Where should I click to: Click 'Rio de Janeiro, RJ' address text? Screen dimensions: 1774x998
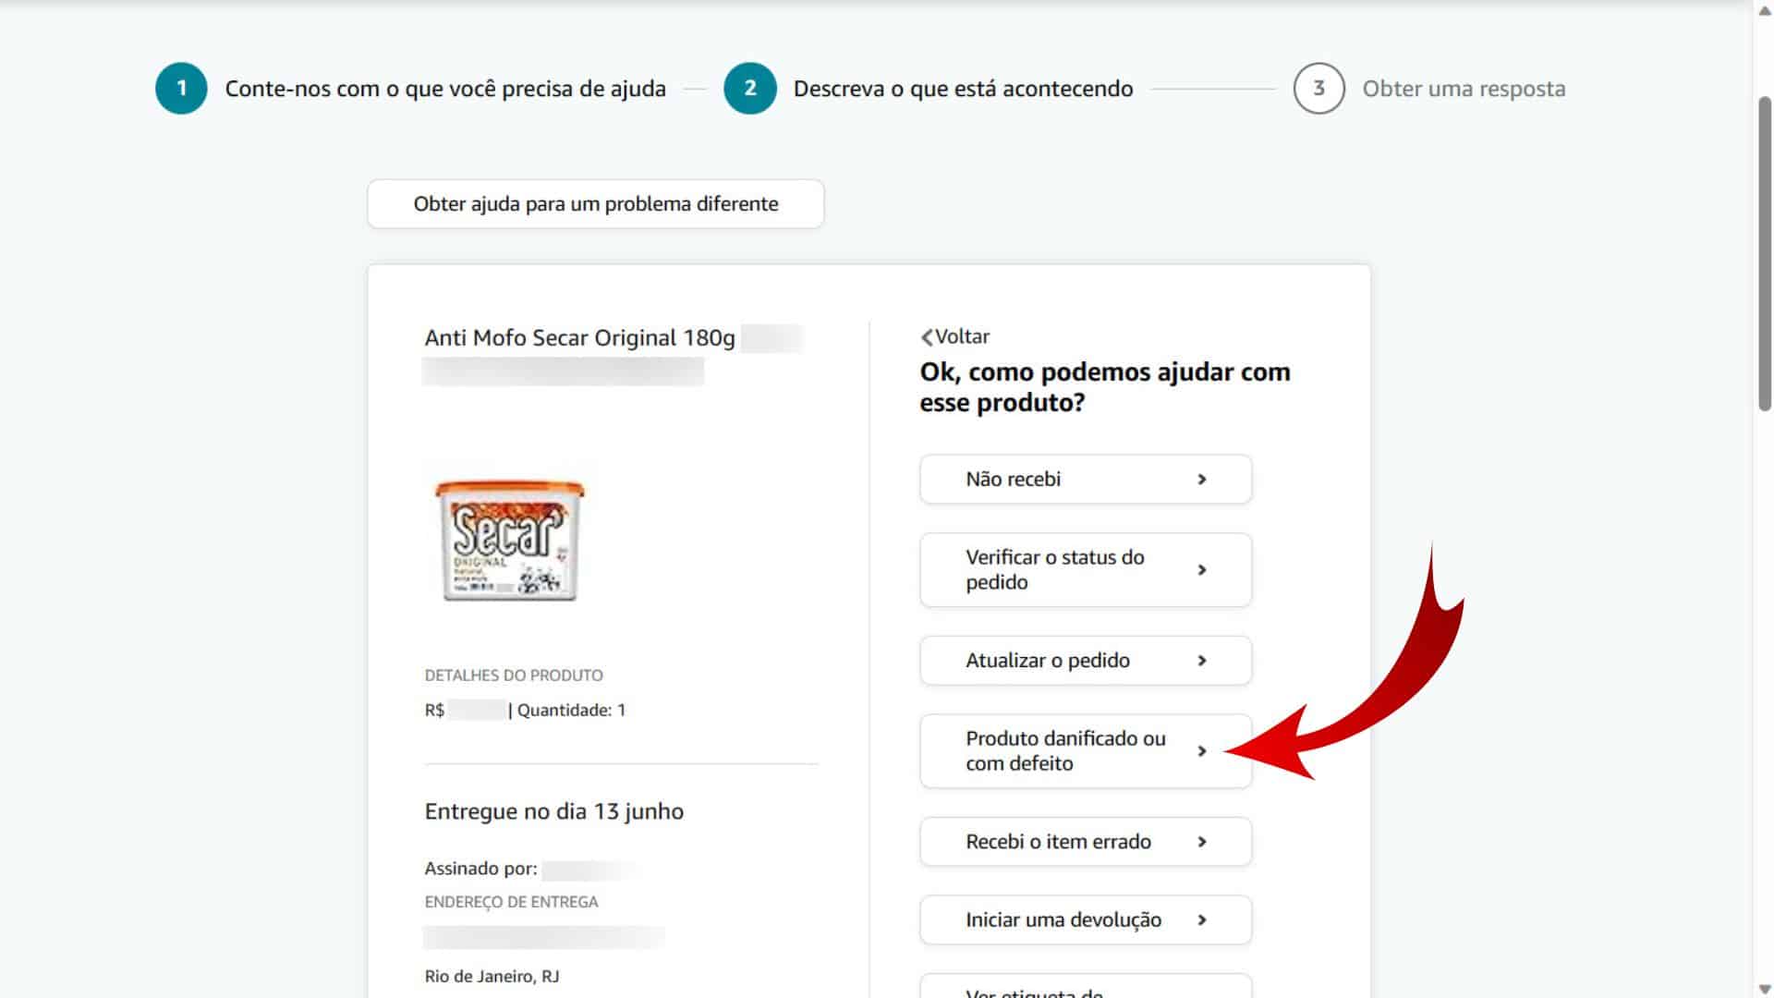coord(492,976)
